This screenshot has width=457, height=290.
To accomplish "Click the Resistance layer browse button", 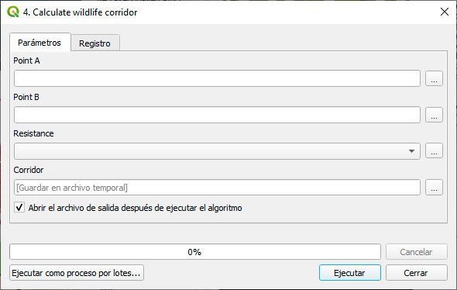I will [x=434, y=151].
